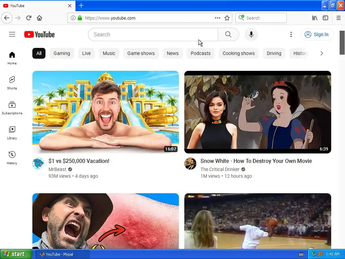The height and width of the screenshot is (259, 345).
Task: Open page actions three-dot menu in address bar
Action: [x=217, y=18]
